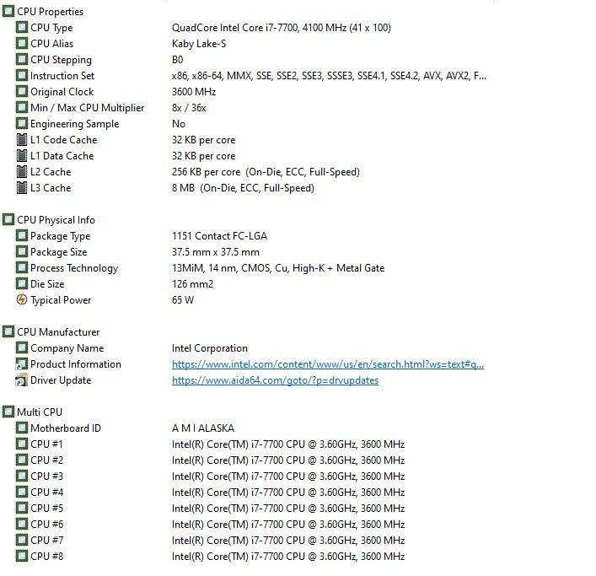
Task: Click the chip icon beside CPU Type
Action: pos(22,27)
